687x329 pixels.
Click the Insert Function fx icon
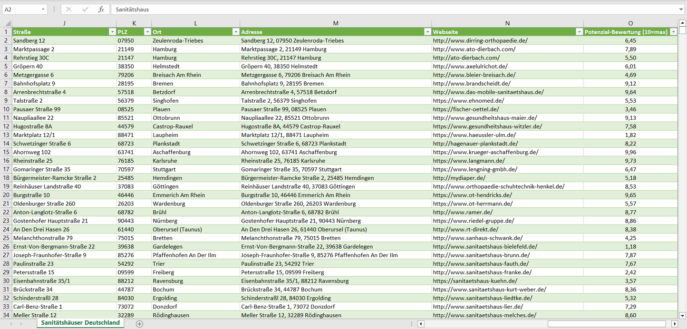click(101, 9)
